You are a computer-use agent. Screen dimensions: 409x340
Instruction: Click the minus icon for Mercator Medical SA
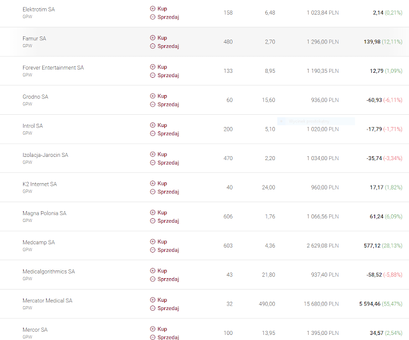coord(153,309)
